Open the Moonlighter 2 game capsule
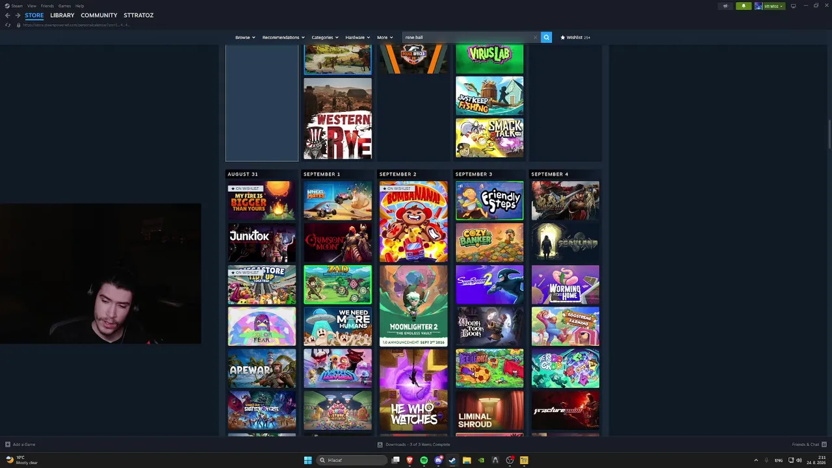Viewport: 832px width, 468px height. [x=413, y=305]
